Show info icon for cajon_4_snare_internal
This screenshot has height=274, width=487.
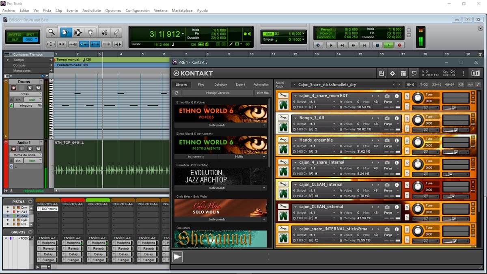point(397,162)
